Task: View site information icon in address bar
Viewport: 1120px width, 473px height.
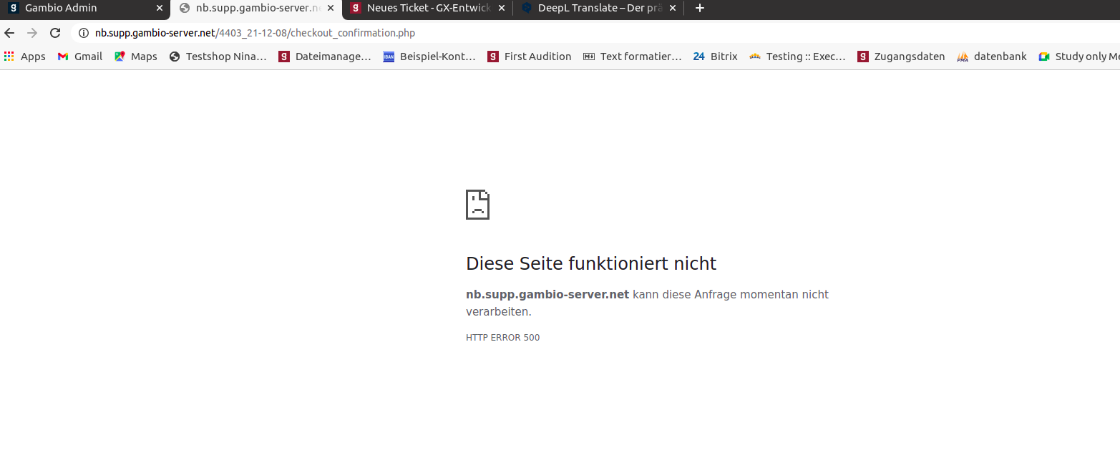Action: pyautogui.click(x=84, y=33)
